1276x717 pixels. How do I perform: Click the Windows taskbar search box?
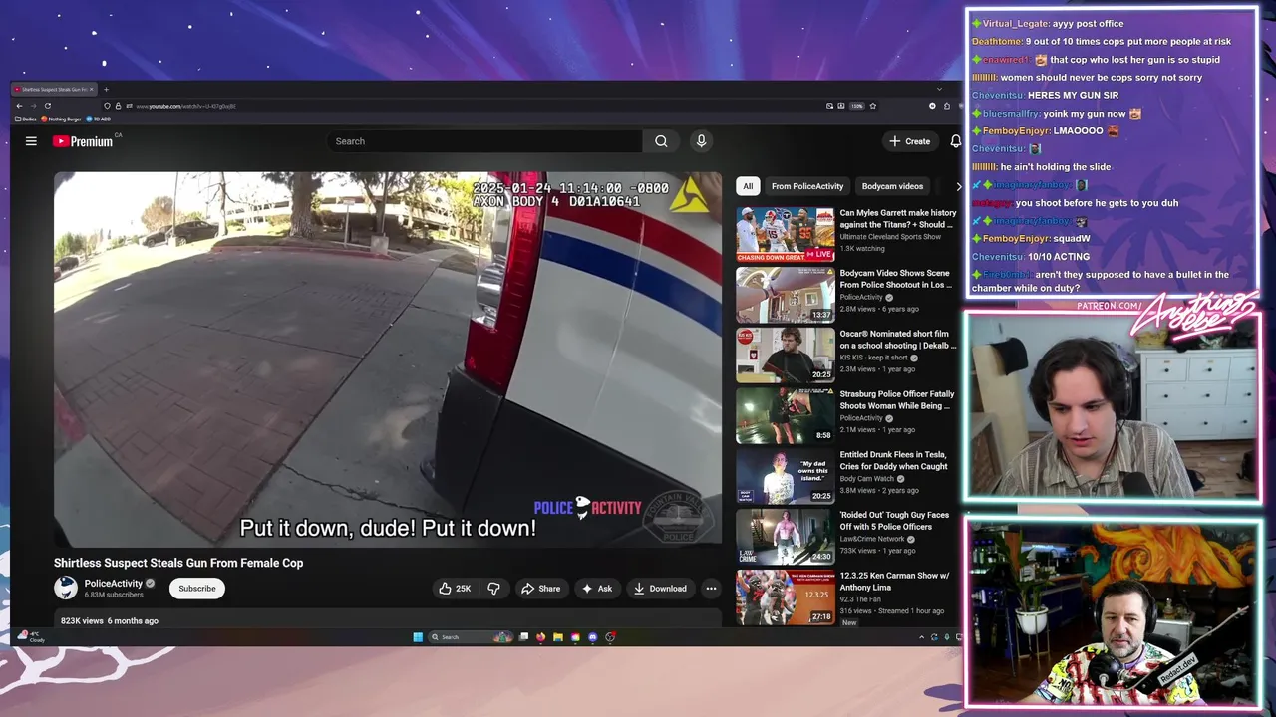point(470,637)
